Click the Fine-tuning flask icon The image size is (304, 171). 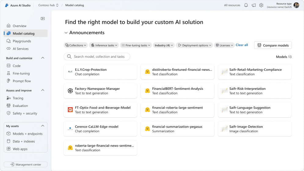pos(9,73)
